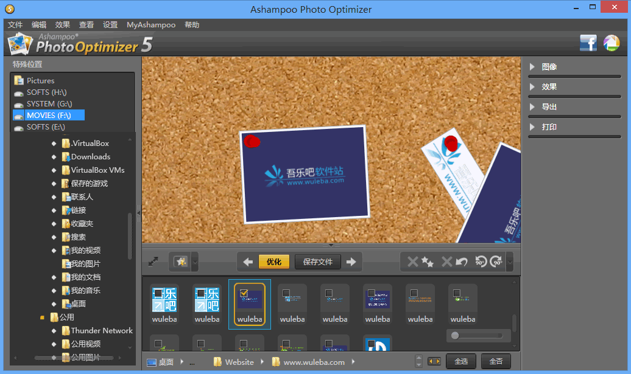
Task: Expand the .VirtualBox folder node
Action: click(x=54, y=144)
